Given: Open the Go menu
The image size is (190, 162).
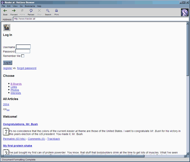Looking at the screenshot, I should (x=21, y=6).
